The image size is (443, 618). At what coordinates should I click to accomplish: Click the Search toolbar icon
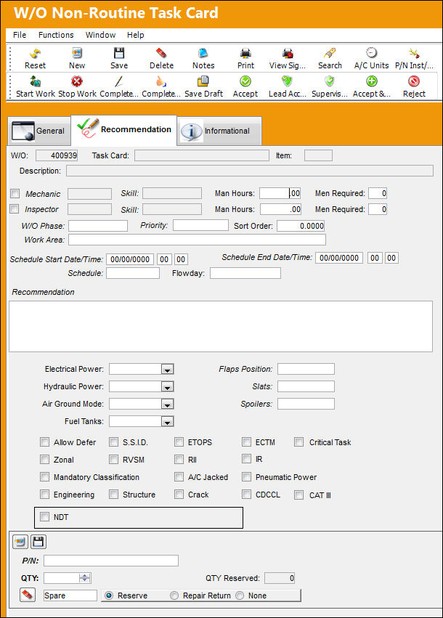coord(330,53)
